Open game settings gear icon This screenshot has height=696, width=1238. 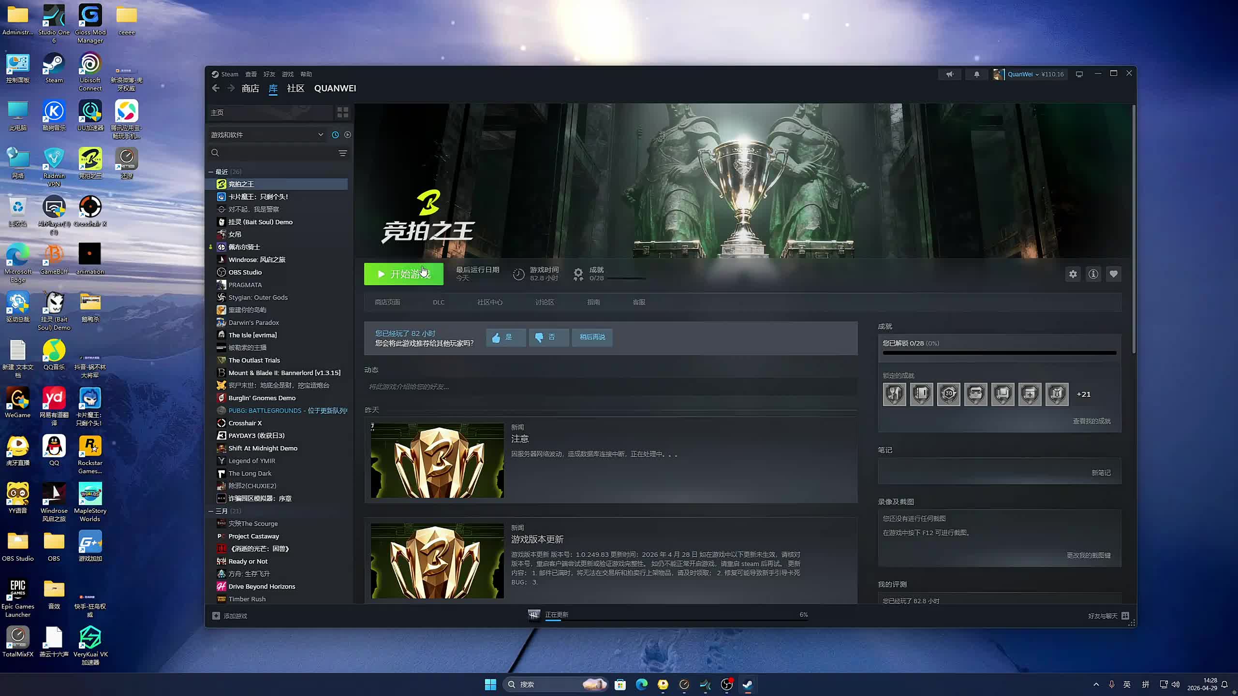[1073, 274]
